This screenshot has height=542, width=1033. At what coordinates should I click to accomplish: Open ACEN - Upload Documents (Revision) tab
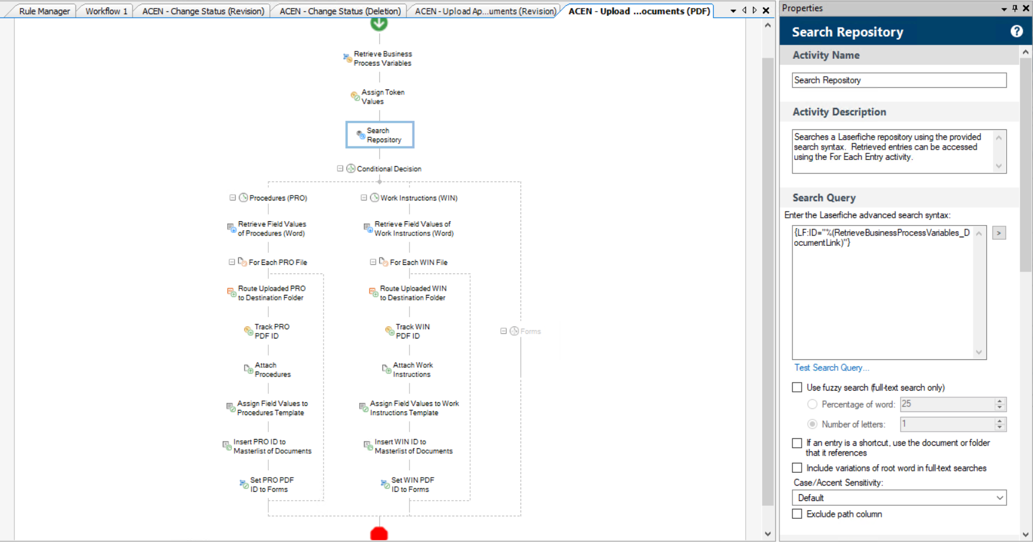point(486,11)
